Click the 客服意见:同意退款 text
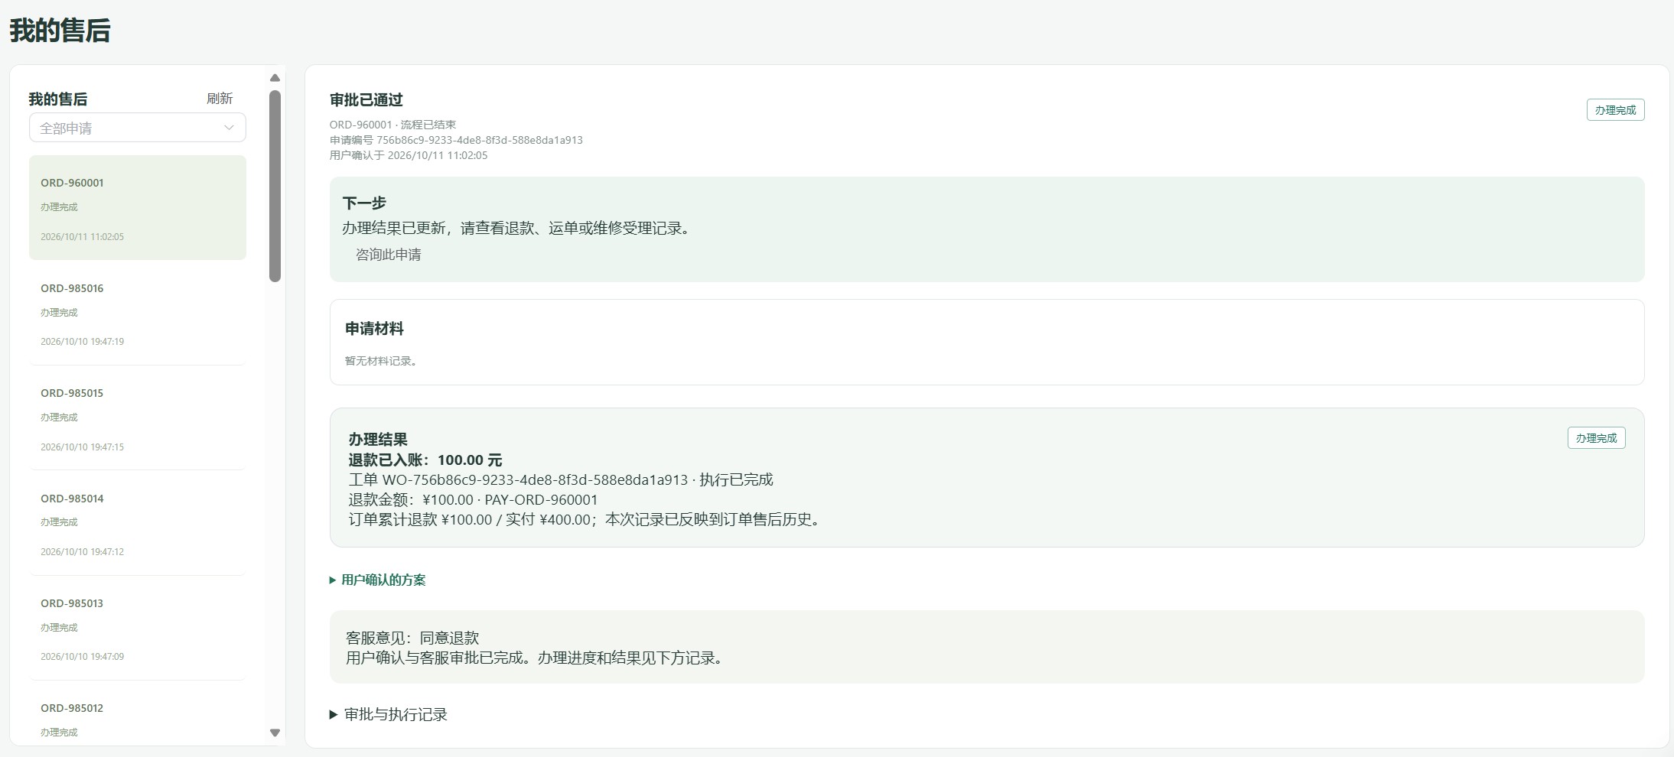 pyautogui.click(x=412, y=638)
